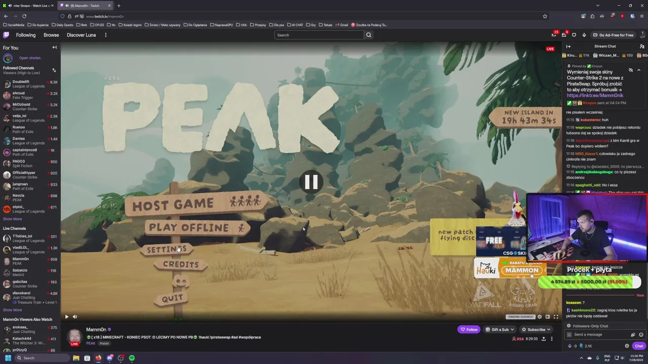Open the PEAK game category link
Image resolution: width=648 pixels, height=364 pixels.
click(91, 343)
